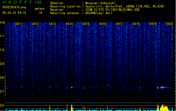Screen dimensions: 176x111
Task: Click the meteor echo blip above 0.7 kHz after 0416
Action: [x=108, y=86]
